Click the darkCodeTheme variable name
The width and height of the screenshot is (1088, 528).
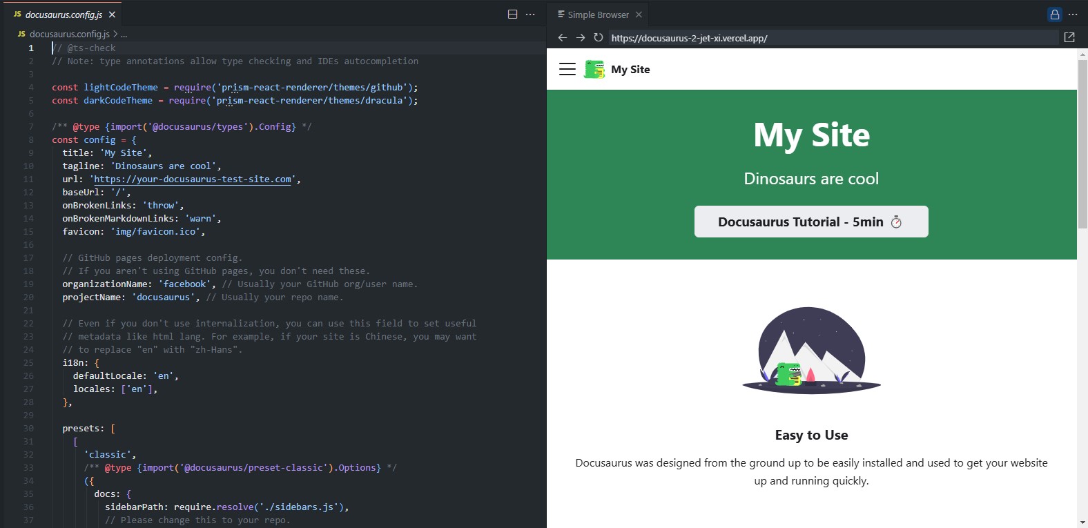pos(118,100)
